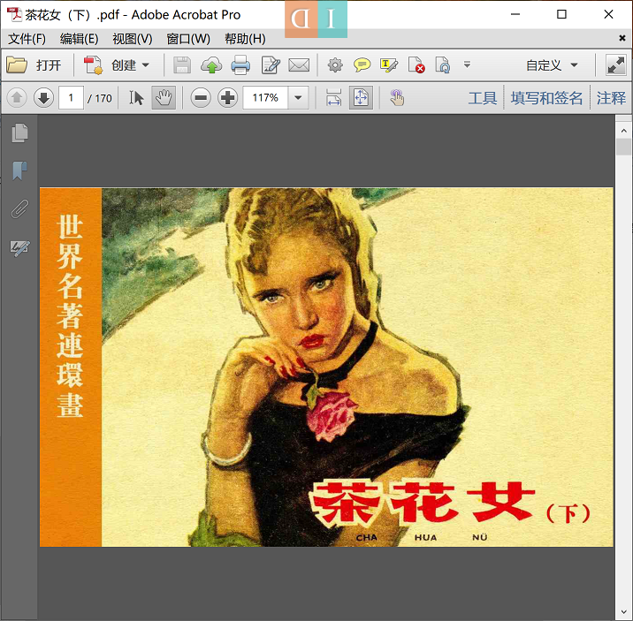
Task: Open the 自定义 customize dropdown
Action: [x=552, y=64]
